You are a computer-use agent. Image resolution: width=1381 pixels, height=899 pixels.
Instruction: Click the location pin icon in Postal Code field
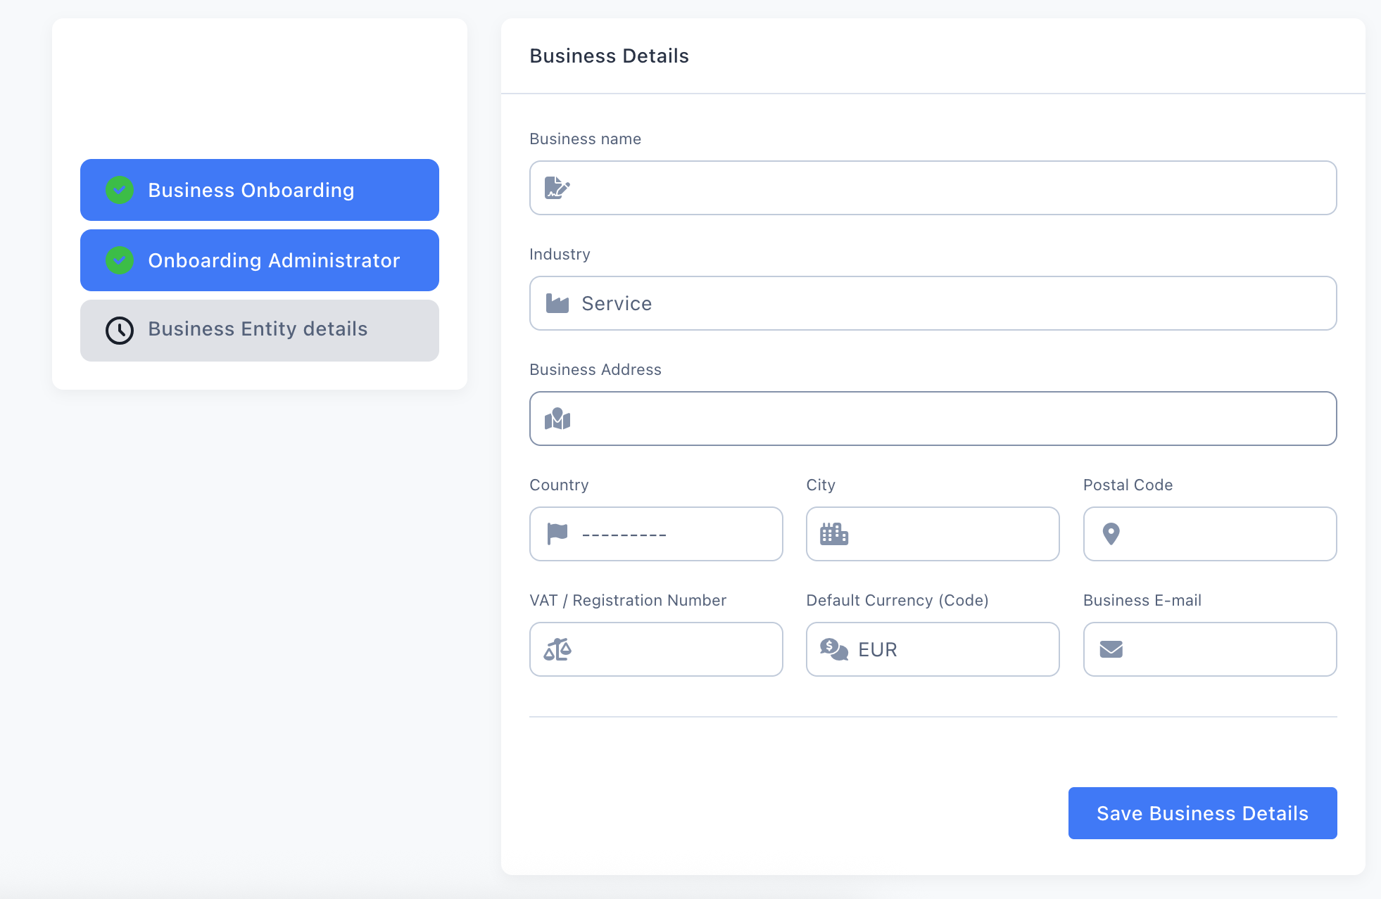click(1111, 534)
